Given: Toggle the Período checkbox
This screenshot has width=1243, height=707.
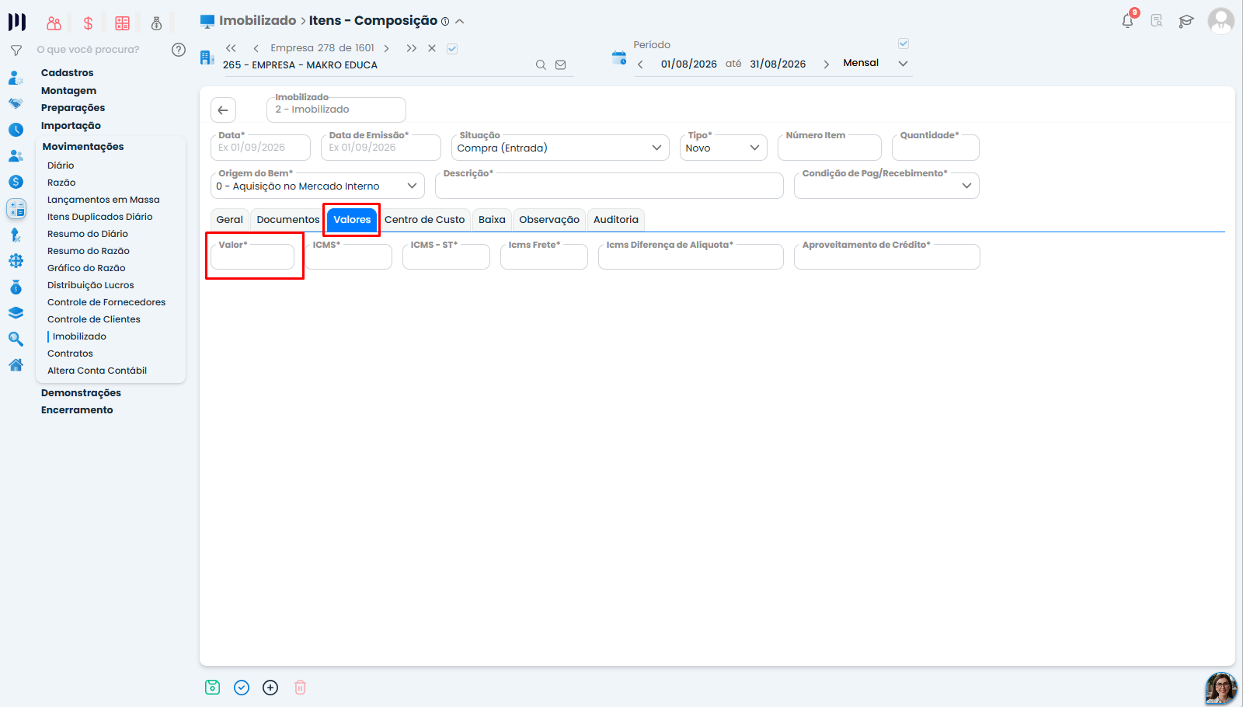Looking at the screenshot, I should coord(904,44).
